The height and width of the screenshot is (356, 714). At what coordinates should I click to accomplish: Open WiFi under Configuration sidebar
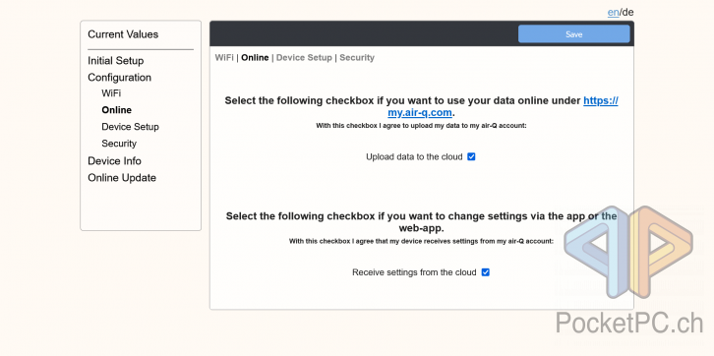pos(111,93)
